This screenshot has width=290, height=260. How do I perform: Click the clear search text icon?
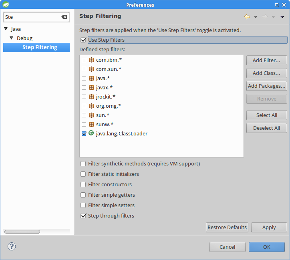click(64, 17)
